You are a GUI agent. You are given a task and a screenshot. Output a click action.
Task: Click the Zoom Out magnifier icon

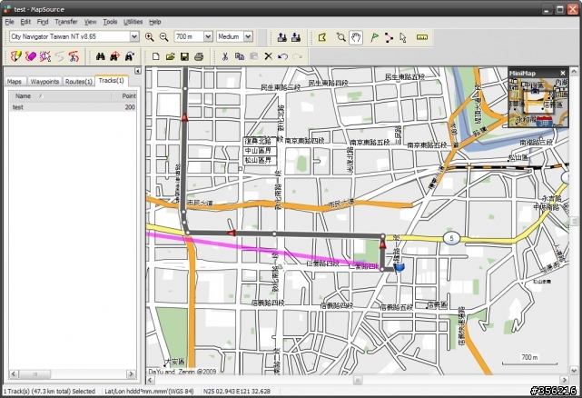[x=164, y=37]
